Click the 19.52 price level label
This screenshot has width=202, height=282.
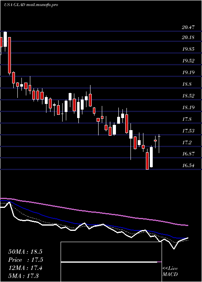188,61
